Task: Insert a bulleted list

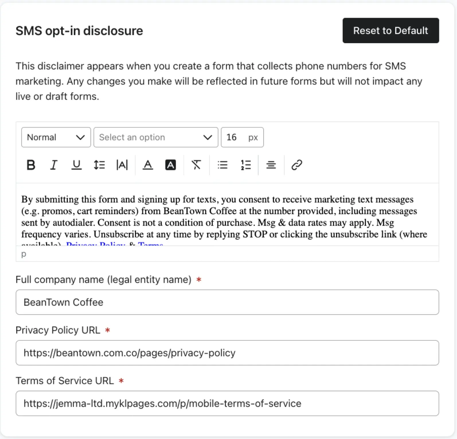Action: coord(222,165)
